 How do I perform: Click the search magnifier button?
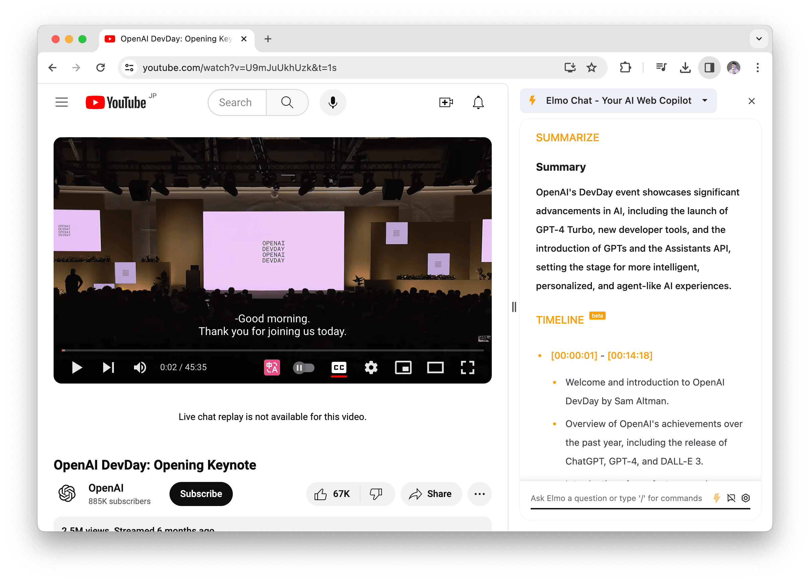tap(287, 102)
